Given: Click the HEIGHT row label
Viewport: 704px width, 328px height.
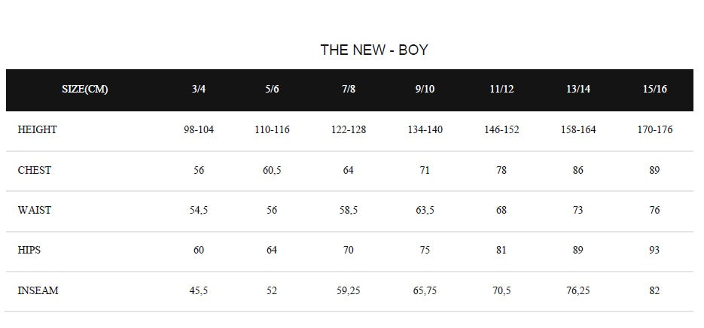Looking at the screenshot, I should [x=38, y=130].
